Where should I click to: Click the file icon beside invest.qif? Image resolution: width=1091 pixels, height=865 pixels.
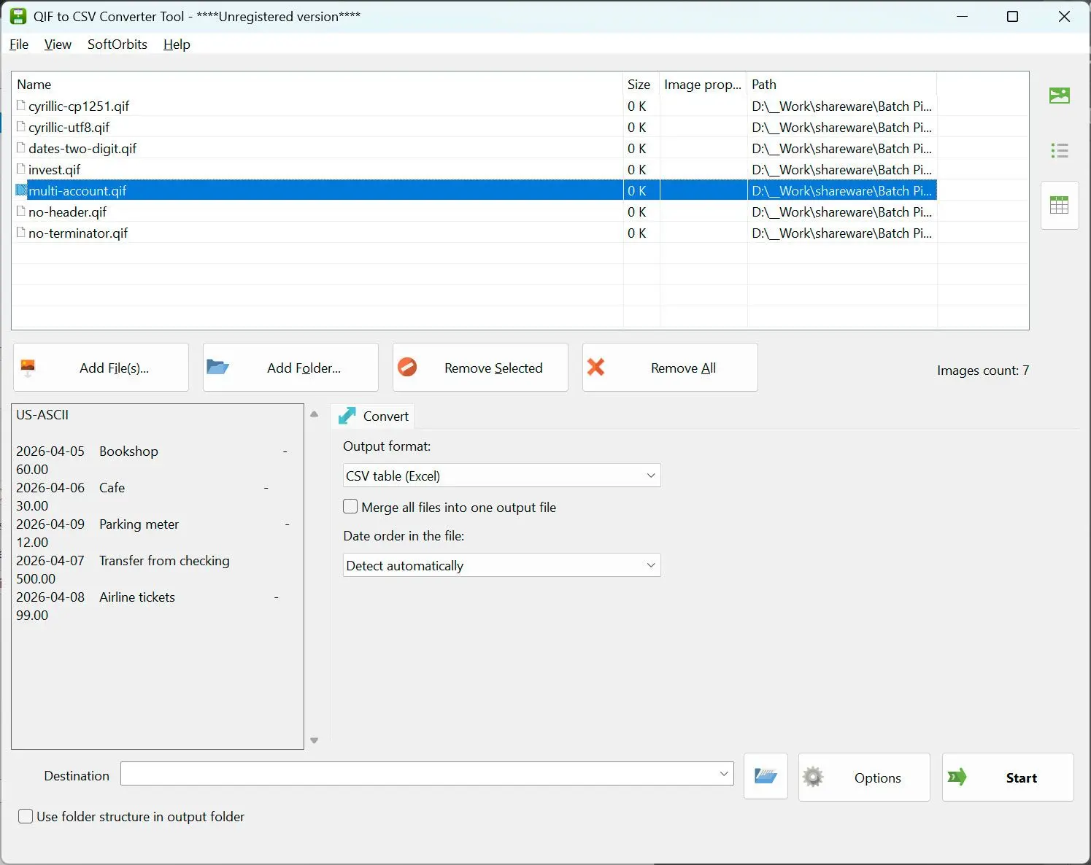[21, 169]
